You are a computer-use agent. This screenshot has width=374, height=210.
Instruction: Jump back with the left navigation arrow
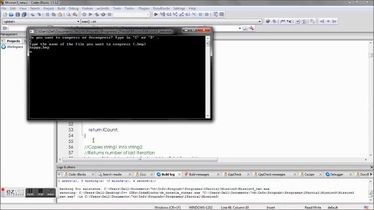322,22
